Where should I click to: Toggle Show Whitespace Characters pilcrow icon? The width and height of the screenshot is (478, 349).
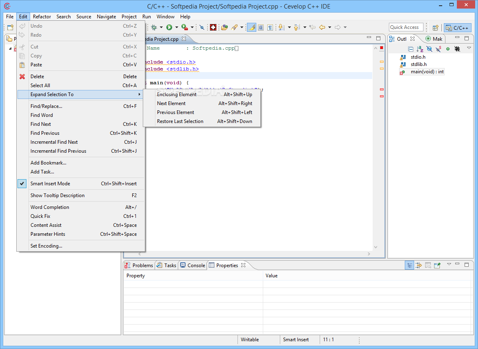point(270,27)
